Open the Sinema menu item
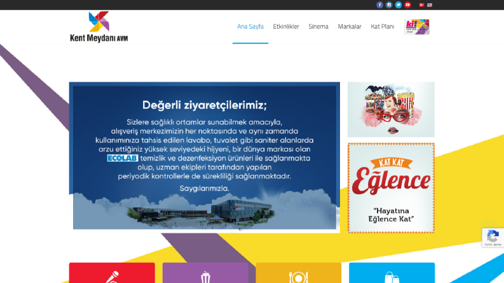 click(318, 27)
